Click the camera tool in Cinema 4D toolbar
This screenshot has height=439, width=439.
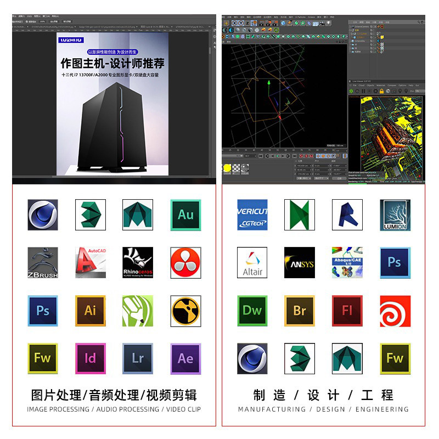(322, 23)
